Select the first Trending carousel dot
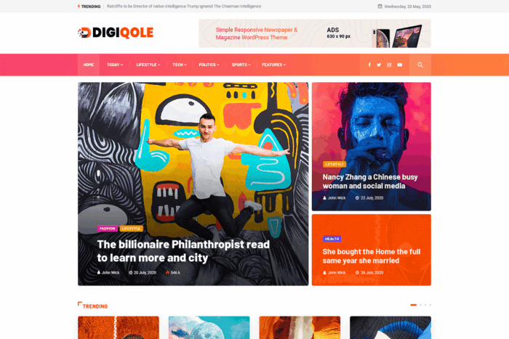The image size is (509, 339). 413,305
